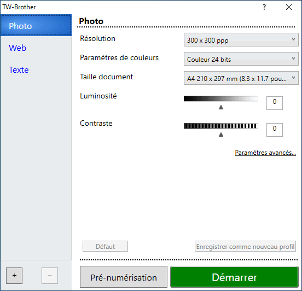Image resolution: width=302 pixels, height=291 pixels.
Task: Click the Pré-numérisation button
Action: coord(124,277)
